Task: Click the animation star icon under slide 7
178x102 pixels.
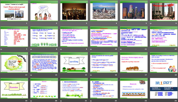Action: (x=1, y=49)
